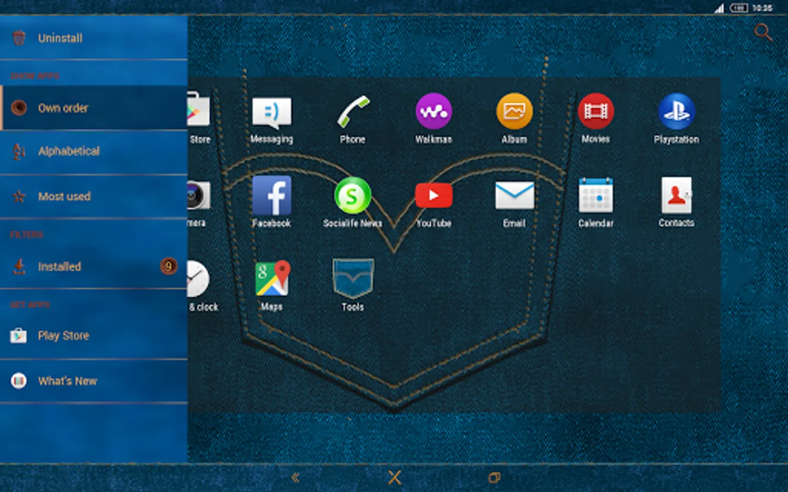Tap the clock time in status bar
The width and height of the screenshot is (788, 492).
tap(762, 8)
